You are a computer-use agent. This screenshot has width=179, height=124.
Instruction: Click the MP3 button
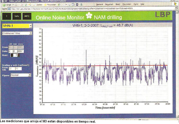27,16
